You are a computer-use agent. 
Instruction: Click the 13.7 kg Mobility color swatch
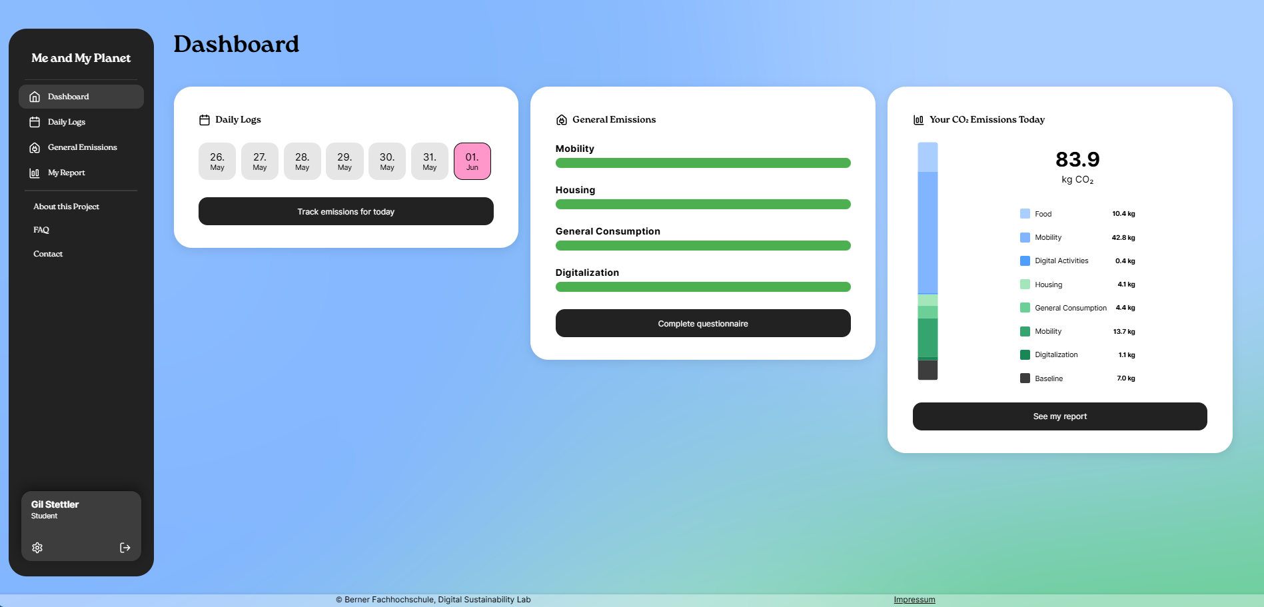(1025, 331)
